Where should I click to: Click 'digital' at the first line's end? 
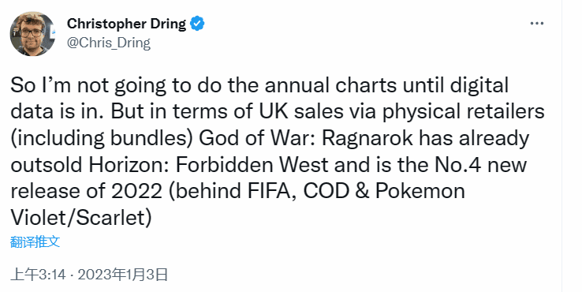tap(479, 85)
